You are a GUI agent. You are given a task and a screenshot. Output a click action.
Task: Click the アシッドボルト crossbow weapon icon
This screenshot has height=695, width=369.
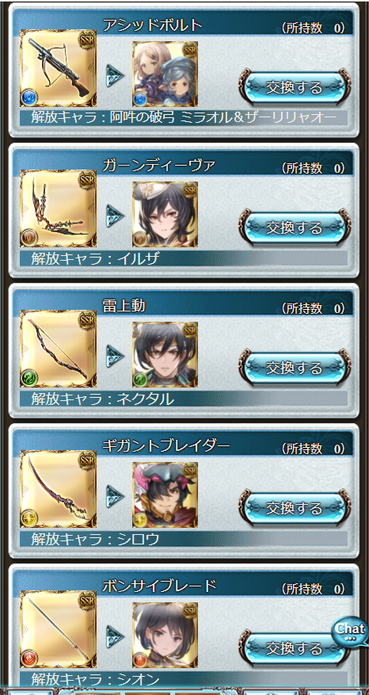[58, 68]
